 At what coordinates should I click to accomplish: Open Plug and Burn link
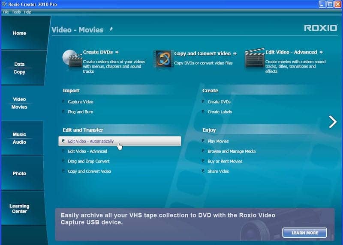point(81,112)
